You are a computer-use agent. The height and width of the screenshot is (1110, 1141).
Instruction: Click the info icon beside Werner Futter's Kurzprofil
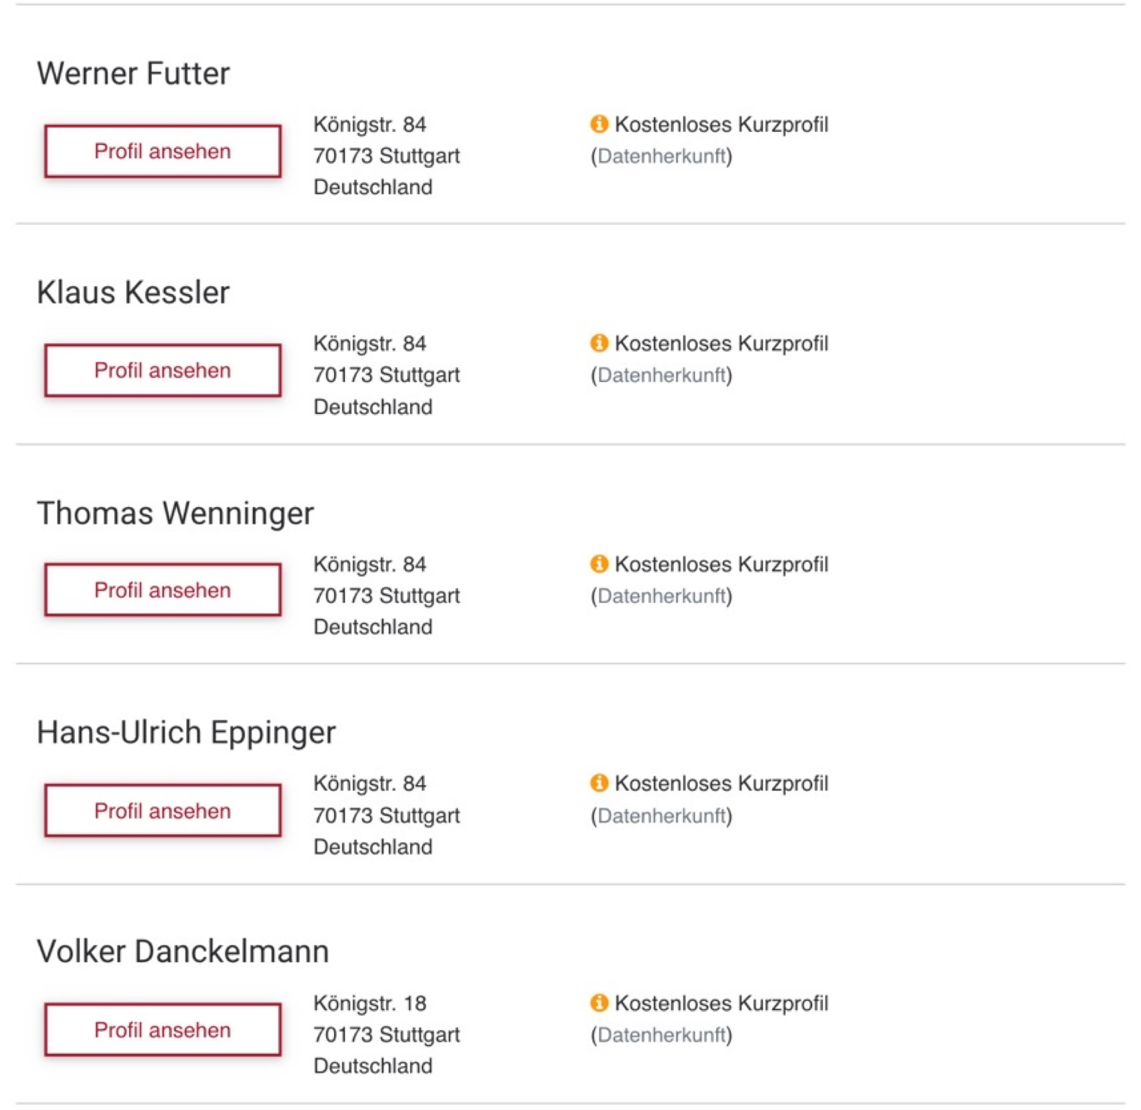[599, 124]
